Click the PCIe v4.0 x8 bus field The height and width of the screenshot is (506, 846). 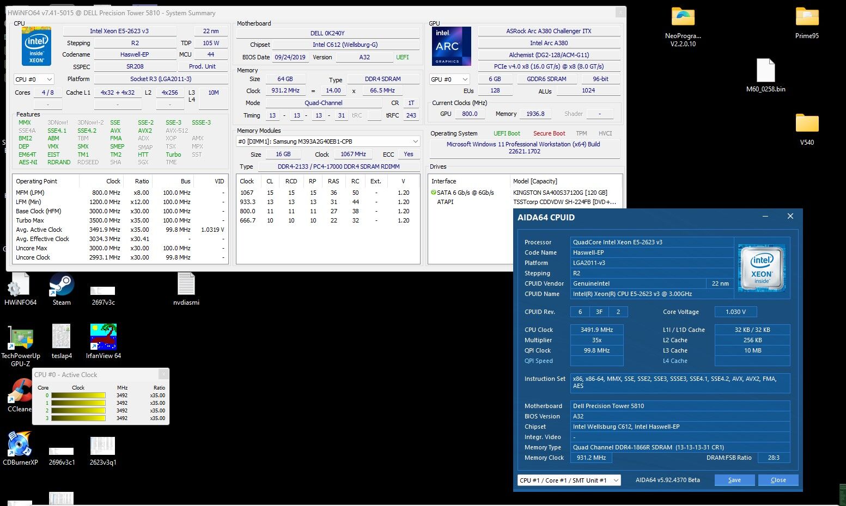pos(549,66)
